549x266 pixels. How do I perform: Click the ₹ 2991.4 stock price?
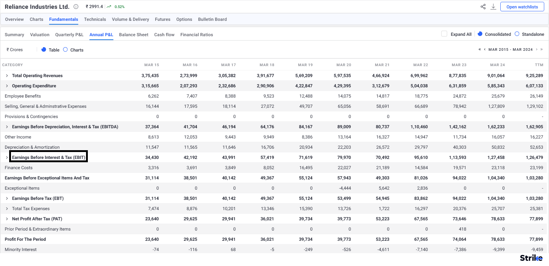click(x=94, y=7)
